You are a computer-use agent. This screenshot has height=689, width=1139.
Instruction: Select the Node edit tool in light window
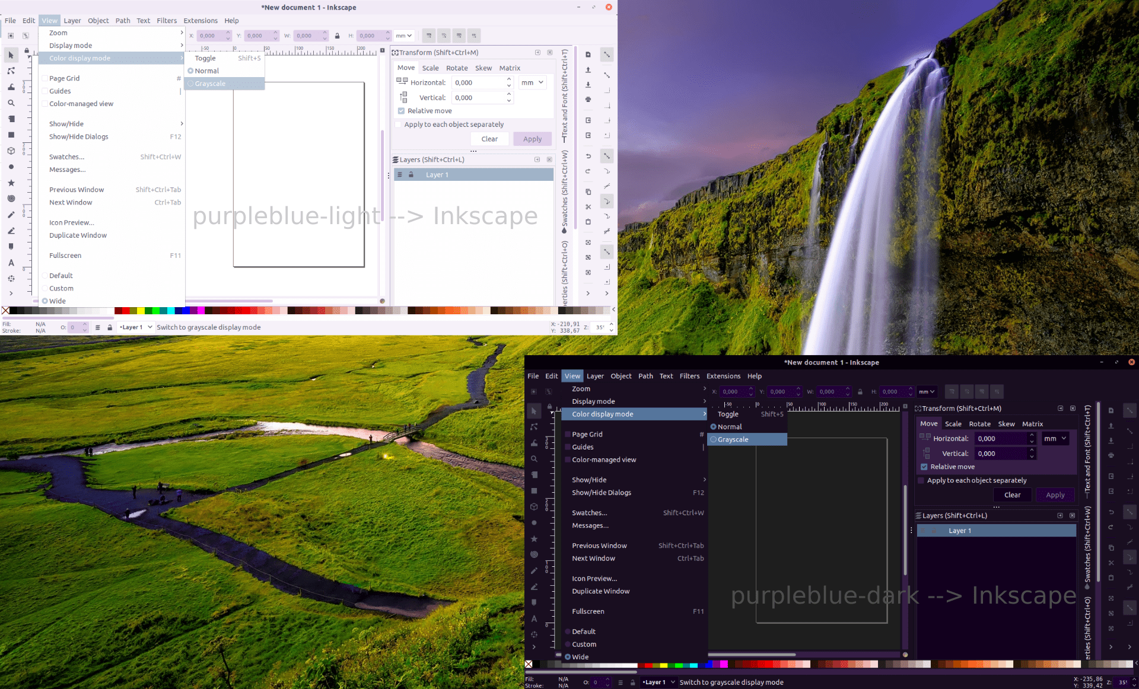(x=11, y=71)
